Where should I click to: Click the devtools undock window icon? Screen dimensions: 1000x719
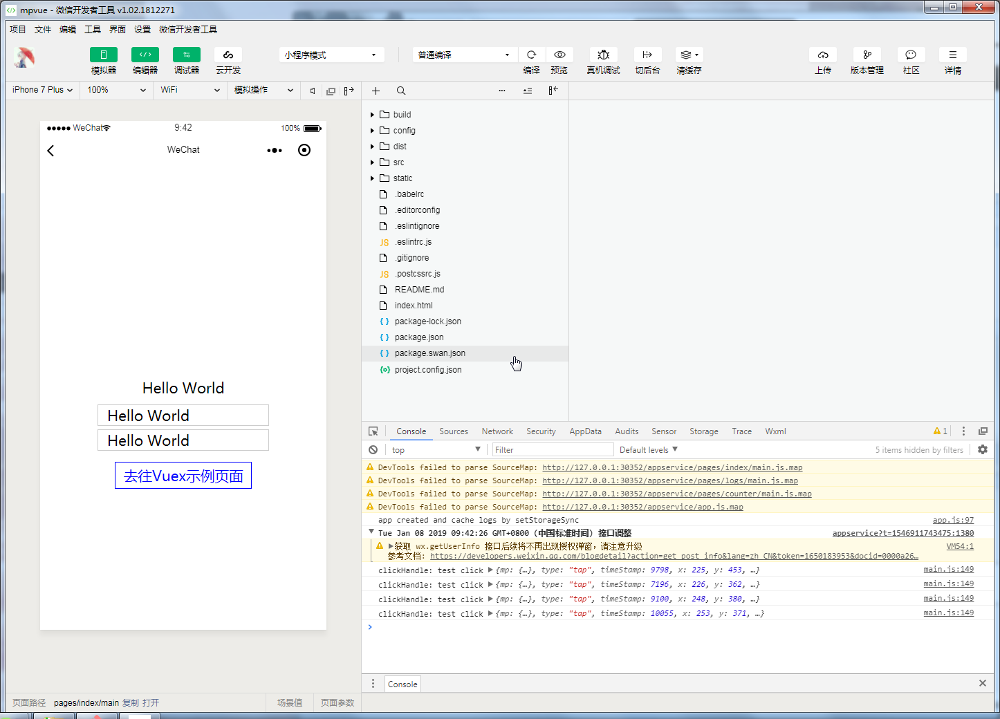tap(983, 431)
